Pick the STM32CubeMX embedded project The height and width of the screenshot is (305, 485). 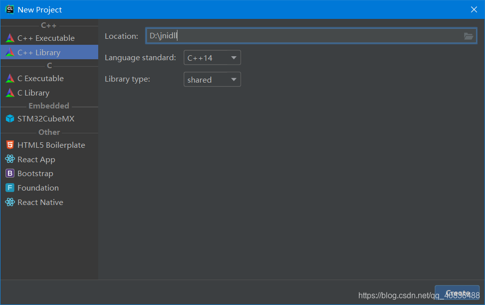(49, 118)
